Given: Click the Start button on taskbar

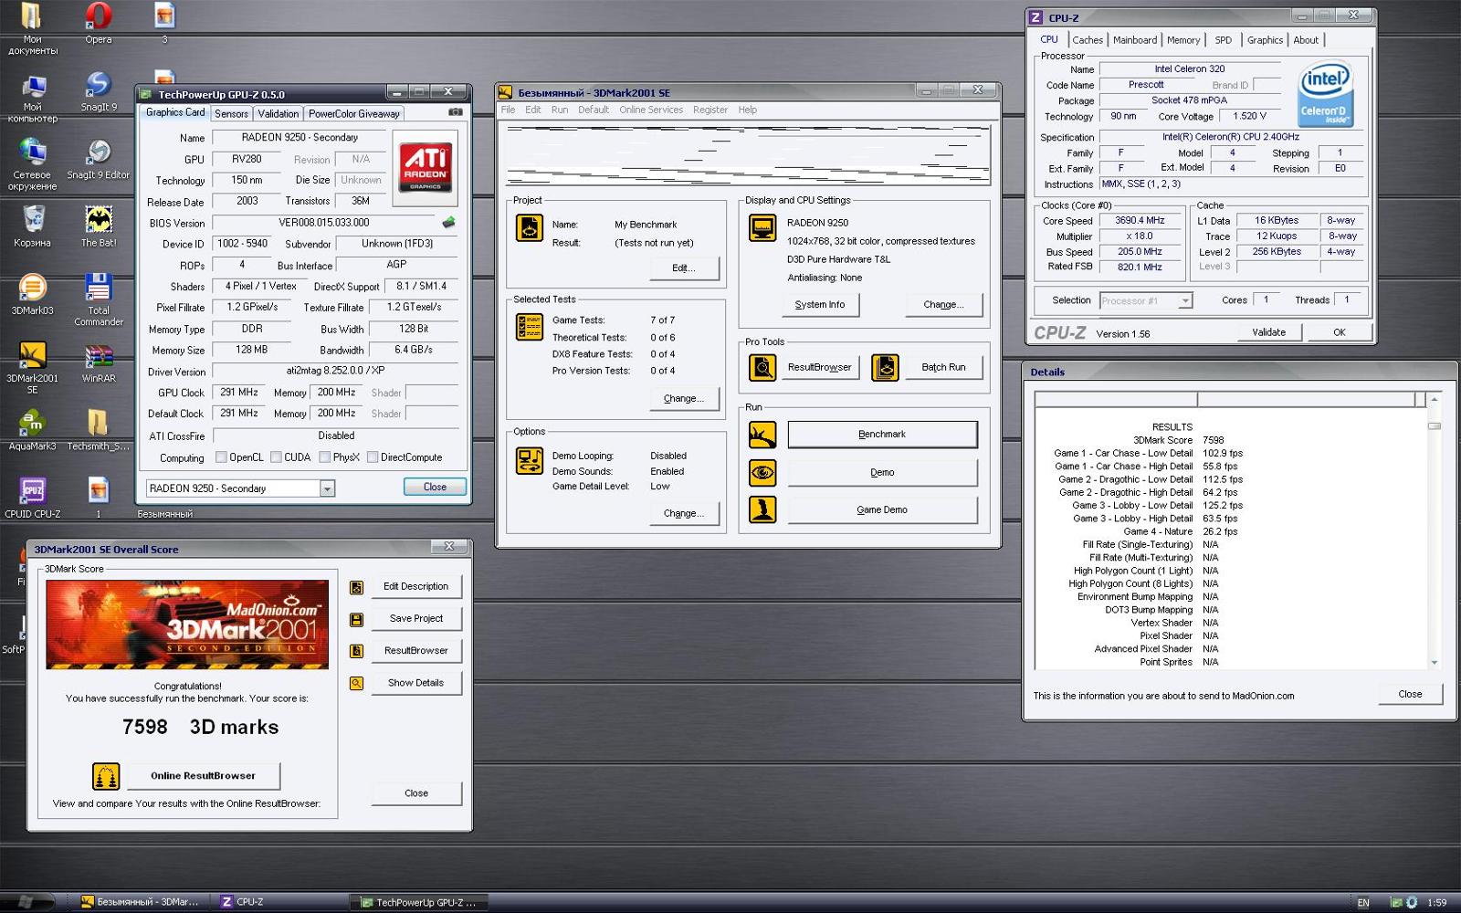Looking at the screenshot, I should pyautogui.click(x=26, y=902).
